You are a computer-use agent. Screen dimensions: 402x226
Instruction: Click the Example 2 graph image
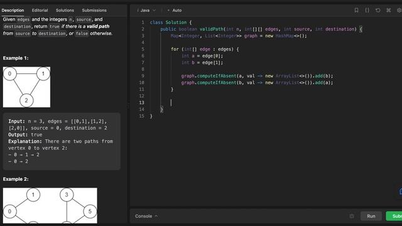[50, 205]
